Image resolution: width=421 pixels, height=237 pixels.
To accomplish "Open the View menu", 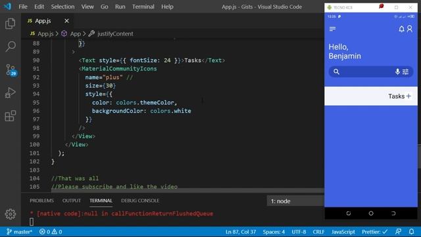I will coord(87,7).
